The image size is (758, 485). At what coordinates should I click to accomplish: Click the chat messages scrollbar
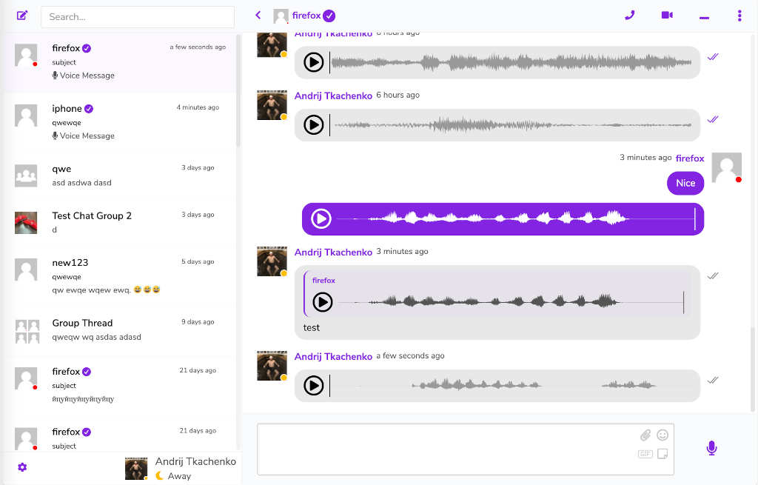tap(752, 369)
